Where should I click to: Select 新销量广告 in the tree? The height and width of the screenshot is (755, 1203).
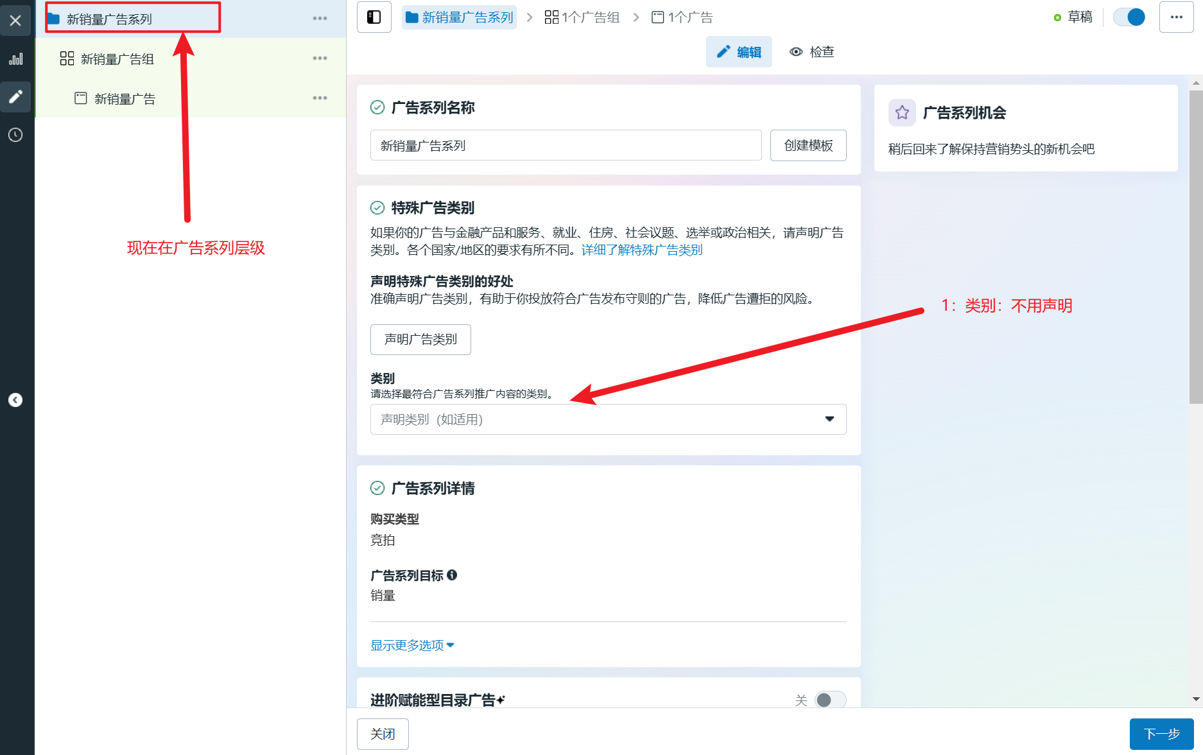(125, 99)
